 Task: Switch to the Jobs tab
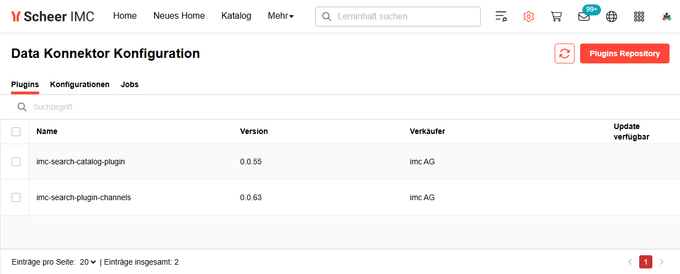[130, 84]
